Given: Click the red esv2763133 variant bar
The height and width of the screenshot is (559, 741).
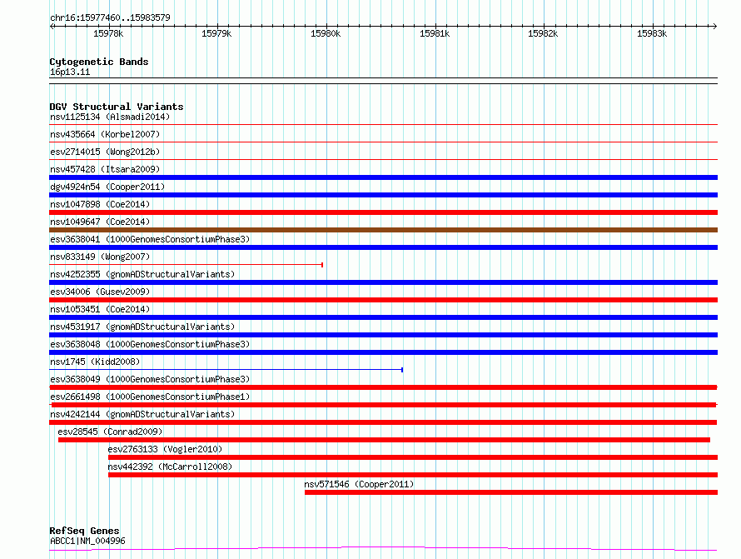Looking at the screenshot, I should click(413, 457).
